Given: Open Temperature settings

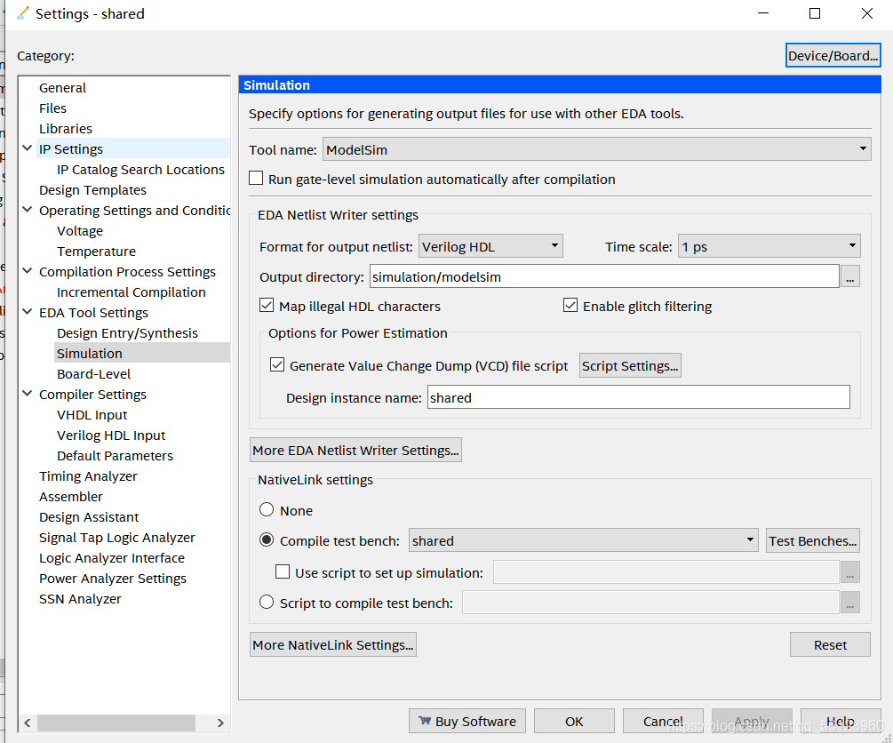Looking at the screenshot, I should point(96,252).
